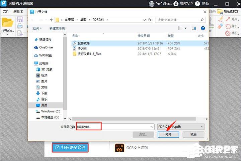Click the horizontal scrollbar in file list

[x=134, y=119]
